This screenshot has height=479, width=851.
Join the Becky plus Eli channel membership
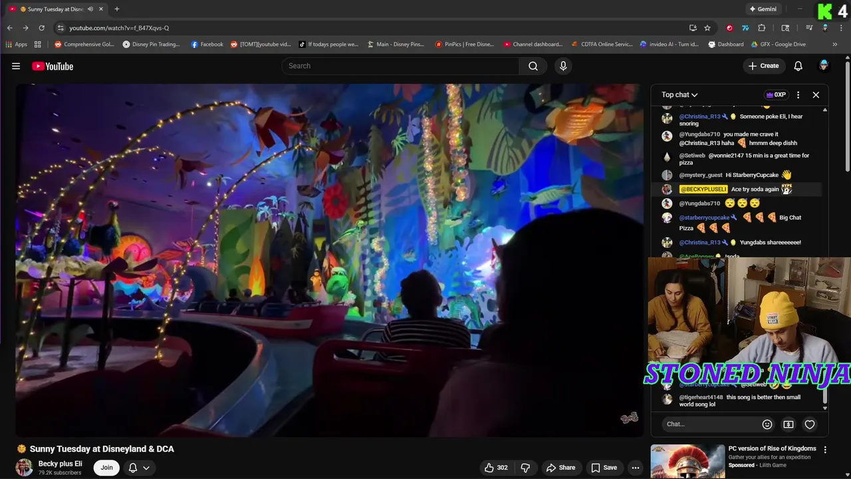pyautogui.click(x=106, y=468)
